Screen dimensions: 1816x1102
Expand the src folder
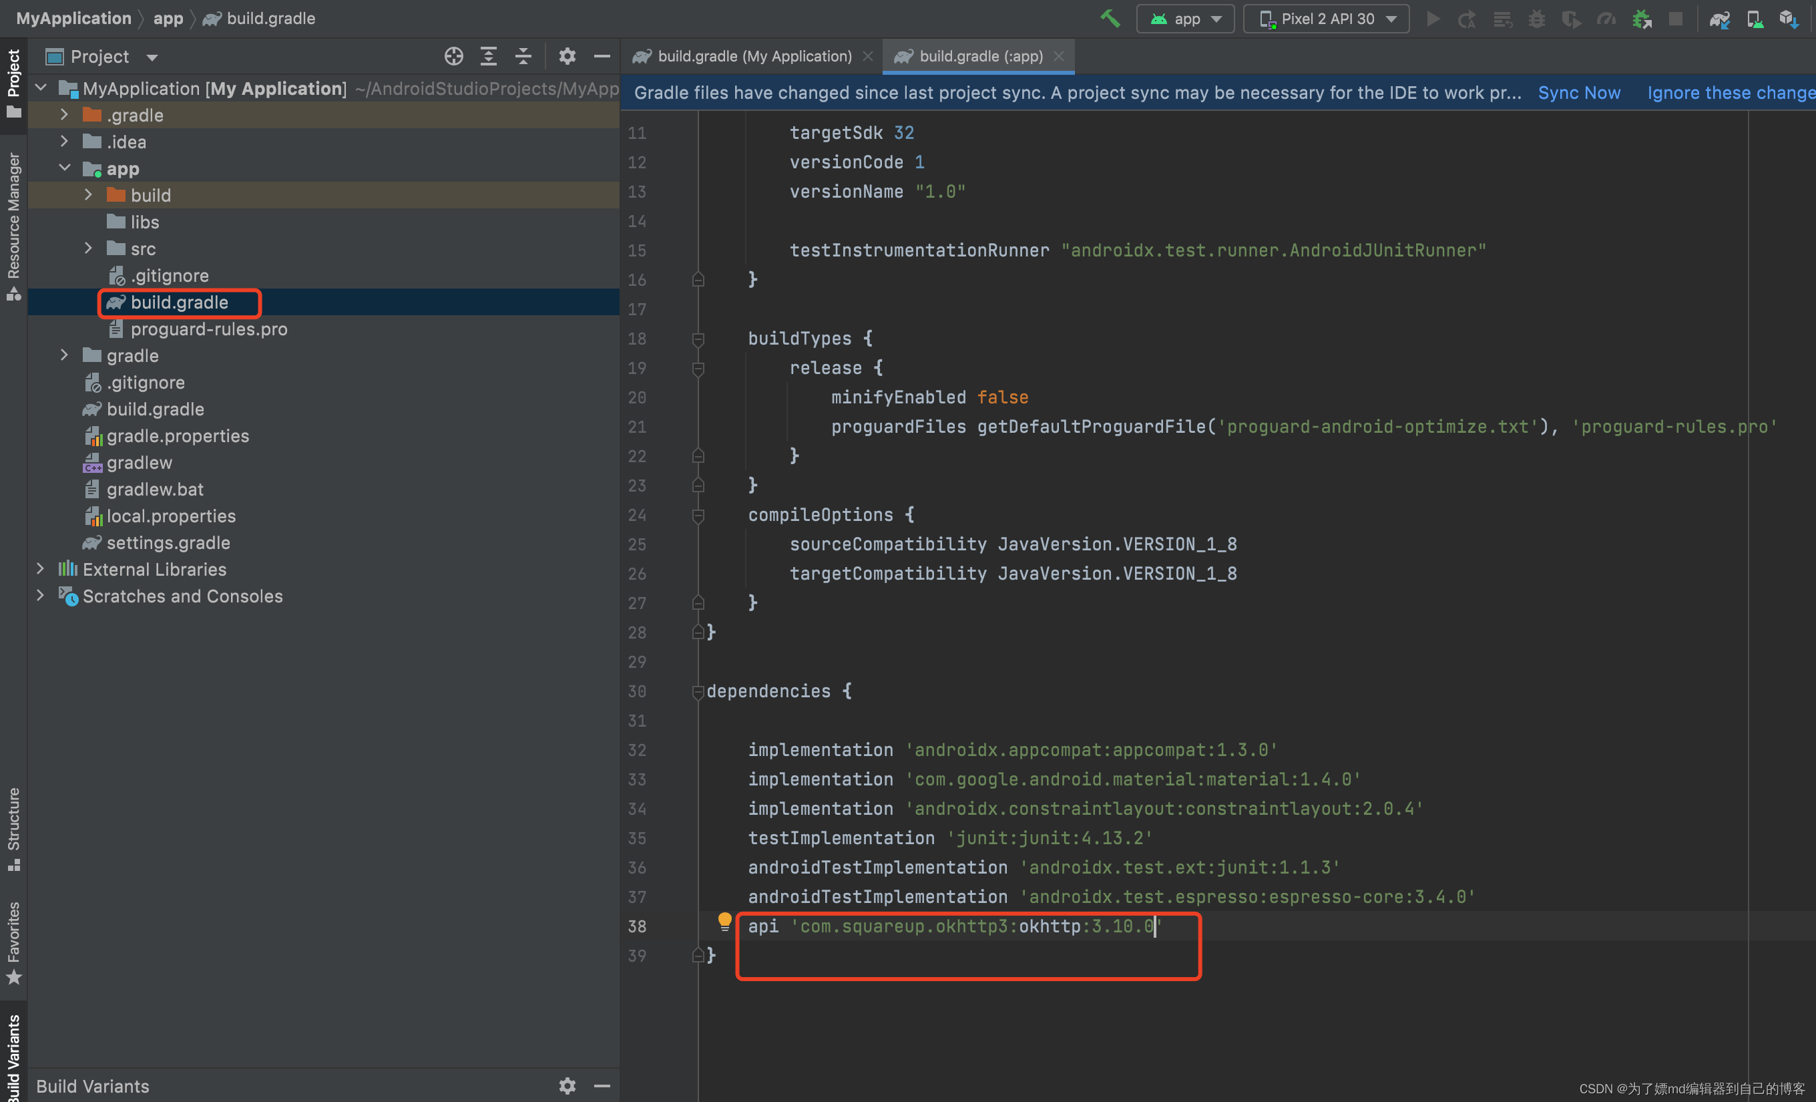click(89, 248)
